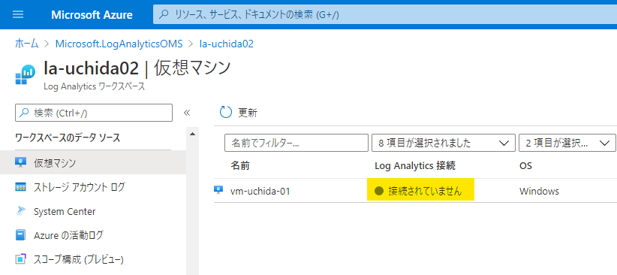
Task: Focus the sidebar 検索 (Ctrl+/) box
Action: click(94, 113)
